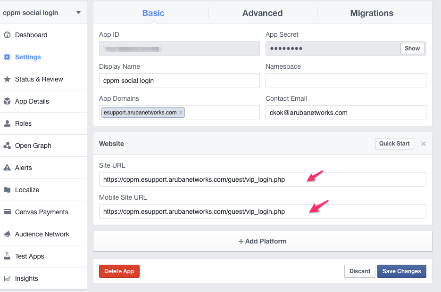Click the Status & Review star icon
This screenshot has height=292, width=441.
click(7, 79)
